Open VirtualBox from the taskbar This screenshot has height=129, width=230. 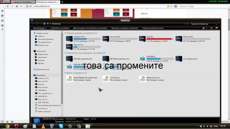click(x=52, y=126)
